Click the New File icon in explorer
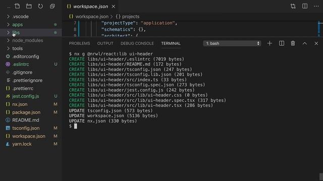The width and height of the screenshot is (323, 181). pos(17,6)
